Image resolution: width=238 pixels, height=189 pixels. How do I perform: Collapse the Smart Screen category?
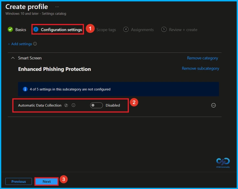[13, 58]
